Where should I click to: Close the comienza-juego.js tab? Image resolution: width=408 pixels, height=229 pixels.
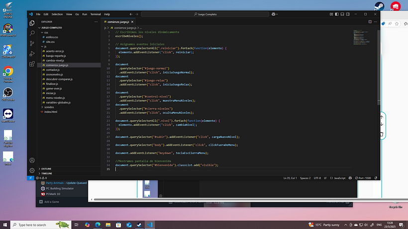click(132, 22)
